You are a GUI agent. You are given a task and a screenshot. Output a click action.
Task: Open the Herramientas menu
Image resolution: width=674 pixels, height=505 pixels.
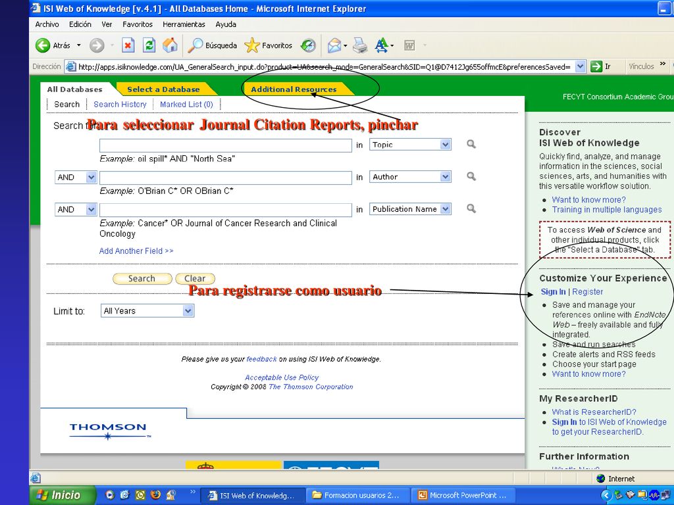(184, 24)
